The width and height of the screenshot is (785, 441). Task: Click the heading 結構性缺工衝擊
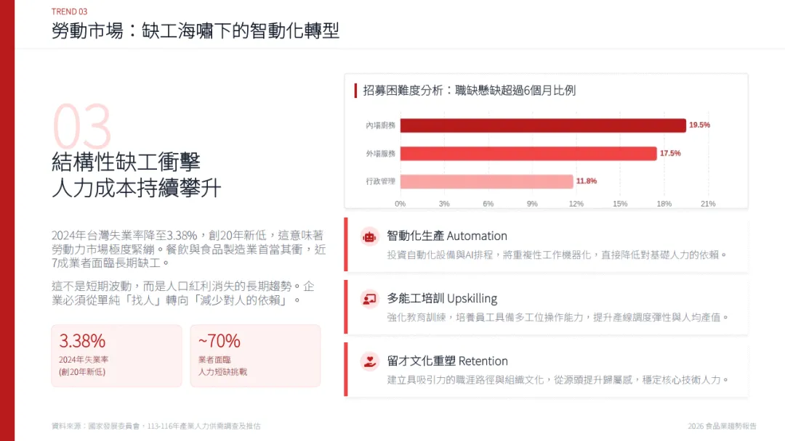click(x=125, y=162)
